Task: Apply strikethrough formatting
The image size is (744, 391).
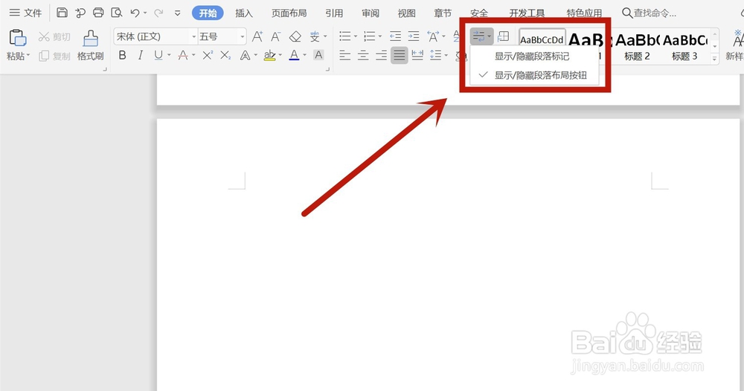Action: 183,56
